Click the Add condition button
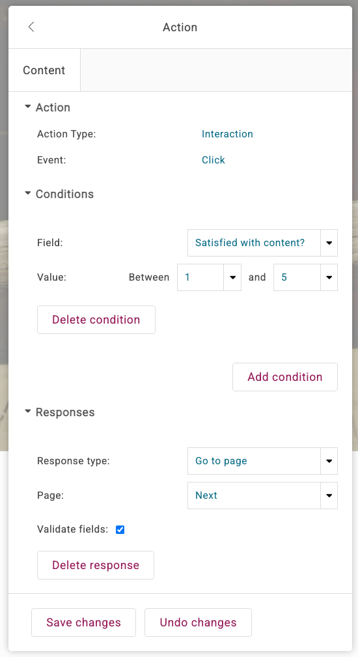The height and width of the screenshot is (657, 358). (x=285, y=377)
